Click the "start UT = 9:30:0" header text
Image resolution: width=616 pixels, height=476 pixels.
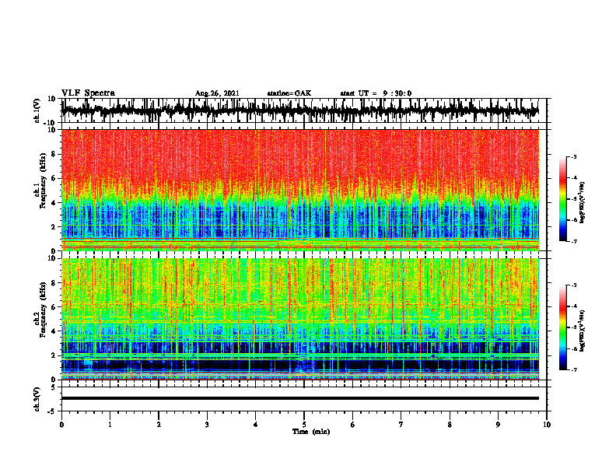point(376,93)
